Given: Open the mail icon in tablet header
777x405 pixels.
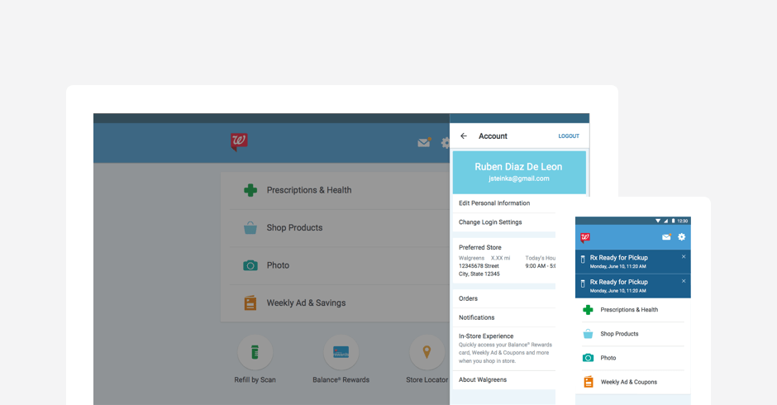Looking at the screenshot, I should pos(424,143).
